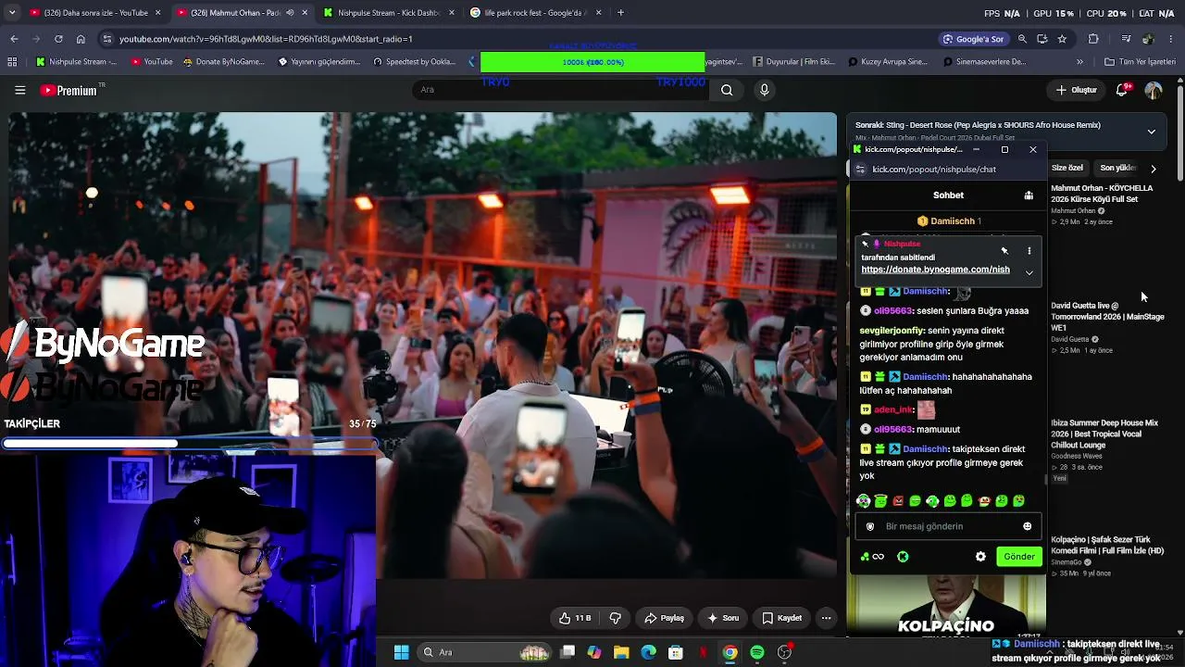This screenshot has height=667, width=1185.
Task: Open the Kick channel points icon
Action: [903, 557]
